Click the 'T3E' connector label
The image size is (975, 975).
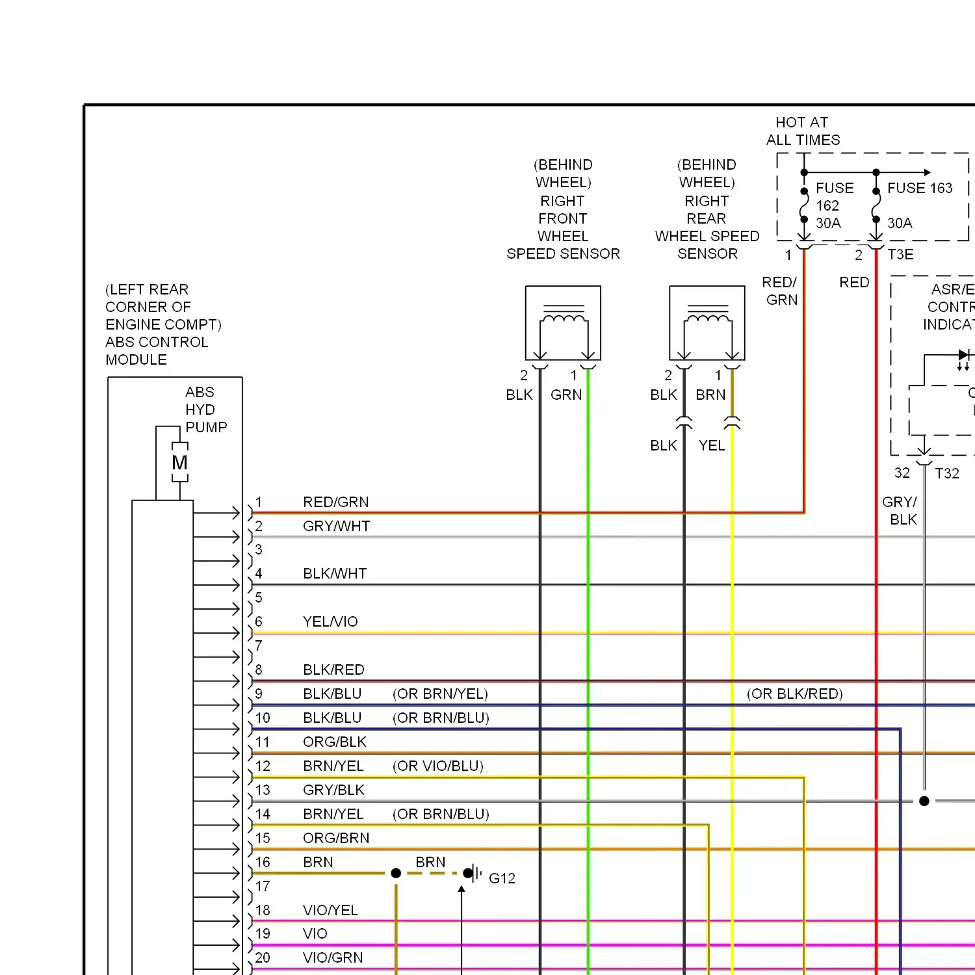900,254
